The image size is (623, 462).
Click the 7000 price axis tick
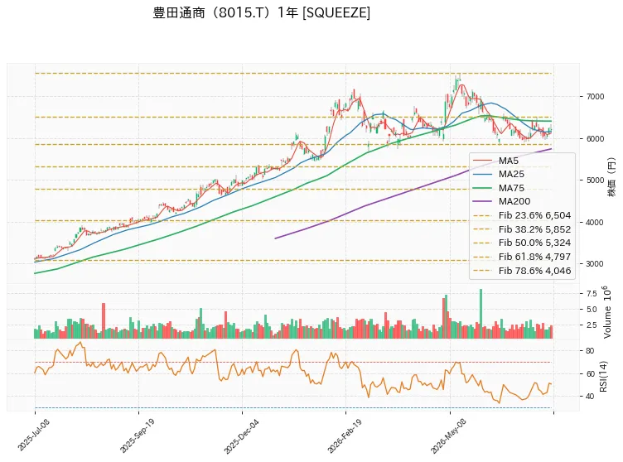[593, 97]
